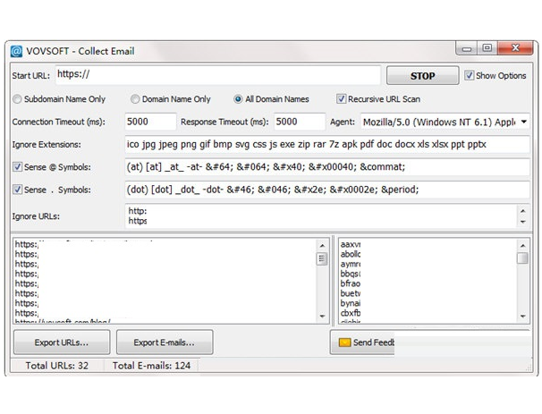Viewport: 542px width, 414px height.
Task: Click the Start URL input field
Action: [217, 74]
